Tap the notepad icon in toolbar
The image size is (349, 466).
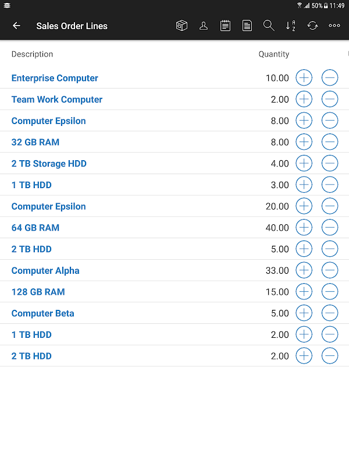[x=225, y=26]
